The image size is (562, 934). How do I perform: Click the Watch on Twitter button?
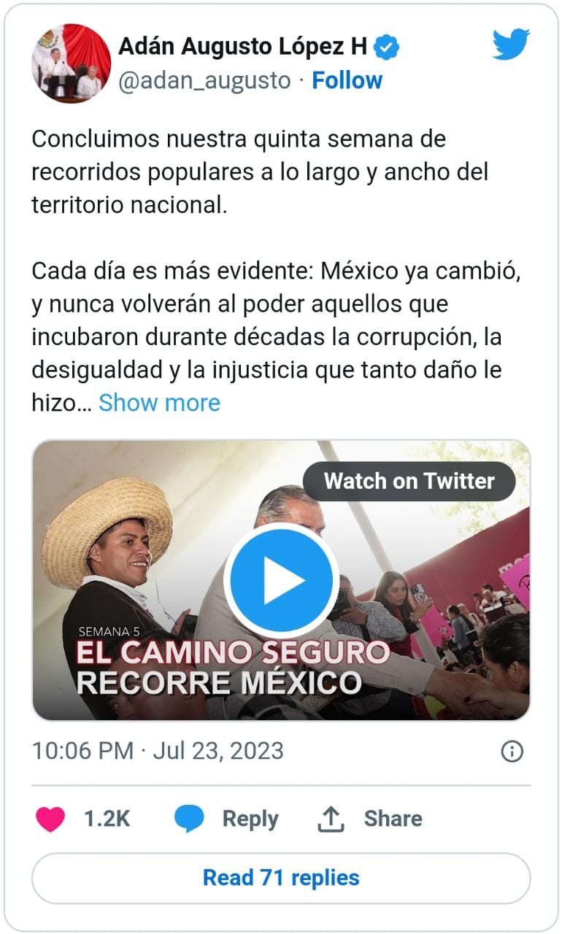[409, 481]
